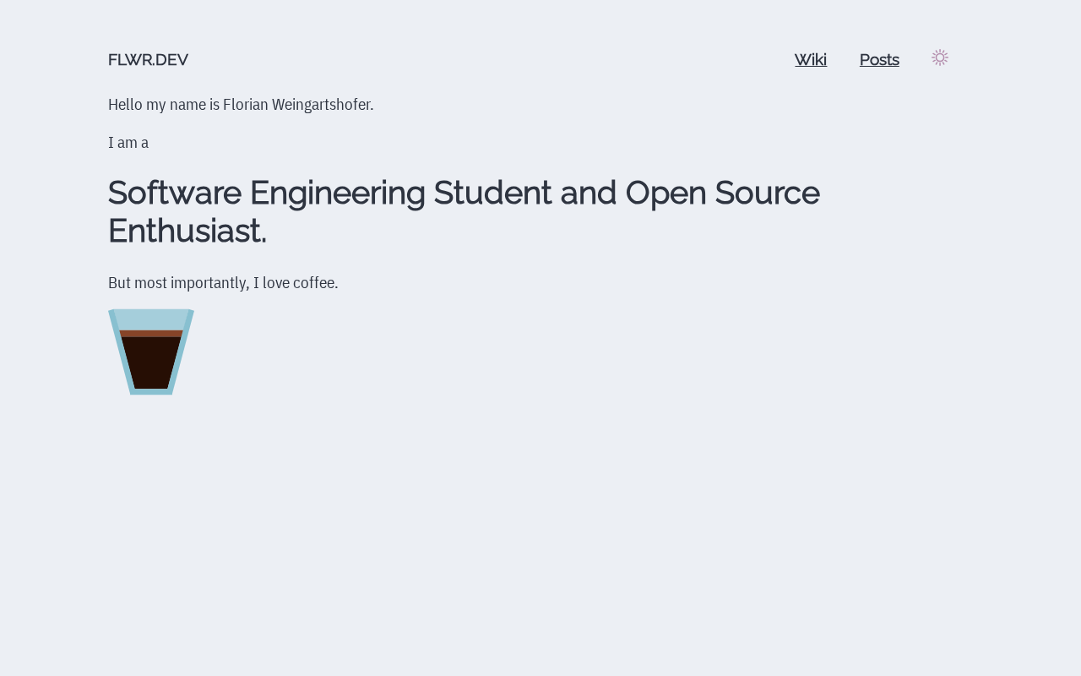The width and height of the screenshot is (1081, 676).
Task: Click the light blue top of glass
Action: tap(151, 319)
